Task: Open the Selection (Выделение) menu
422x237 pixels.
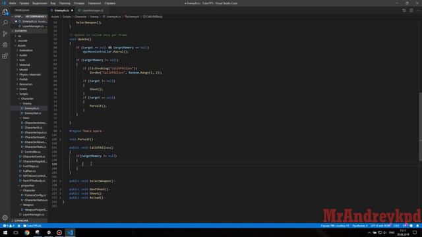Action: tap(40, 3)
